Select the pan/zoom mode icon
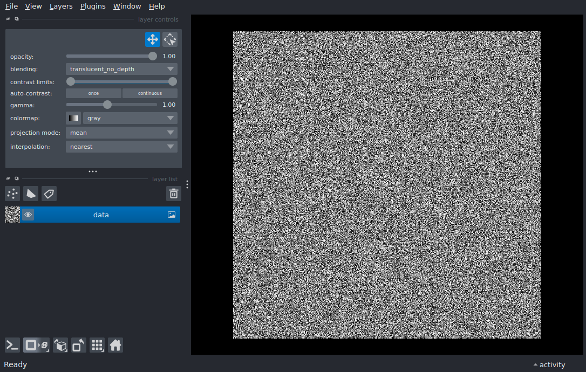The height and width of the screenshot is (372, 586). (152, 39)
